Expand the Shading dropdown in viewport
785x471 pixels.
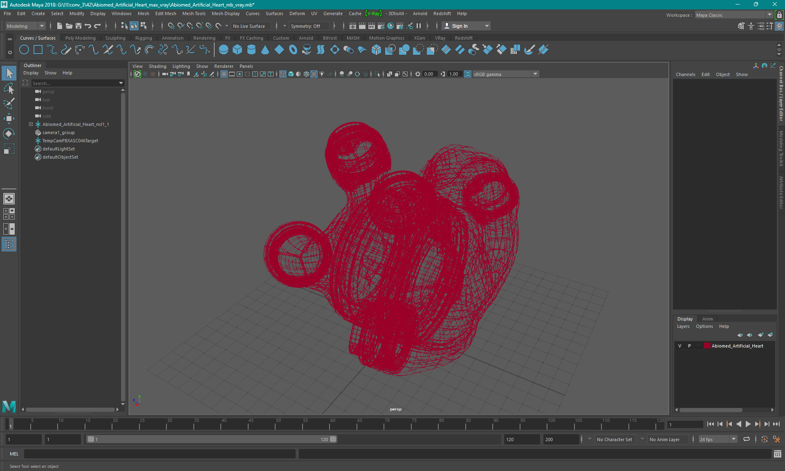(x=158, y=66)
